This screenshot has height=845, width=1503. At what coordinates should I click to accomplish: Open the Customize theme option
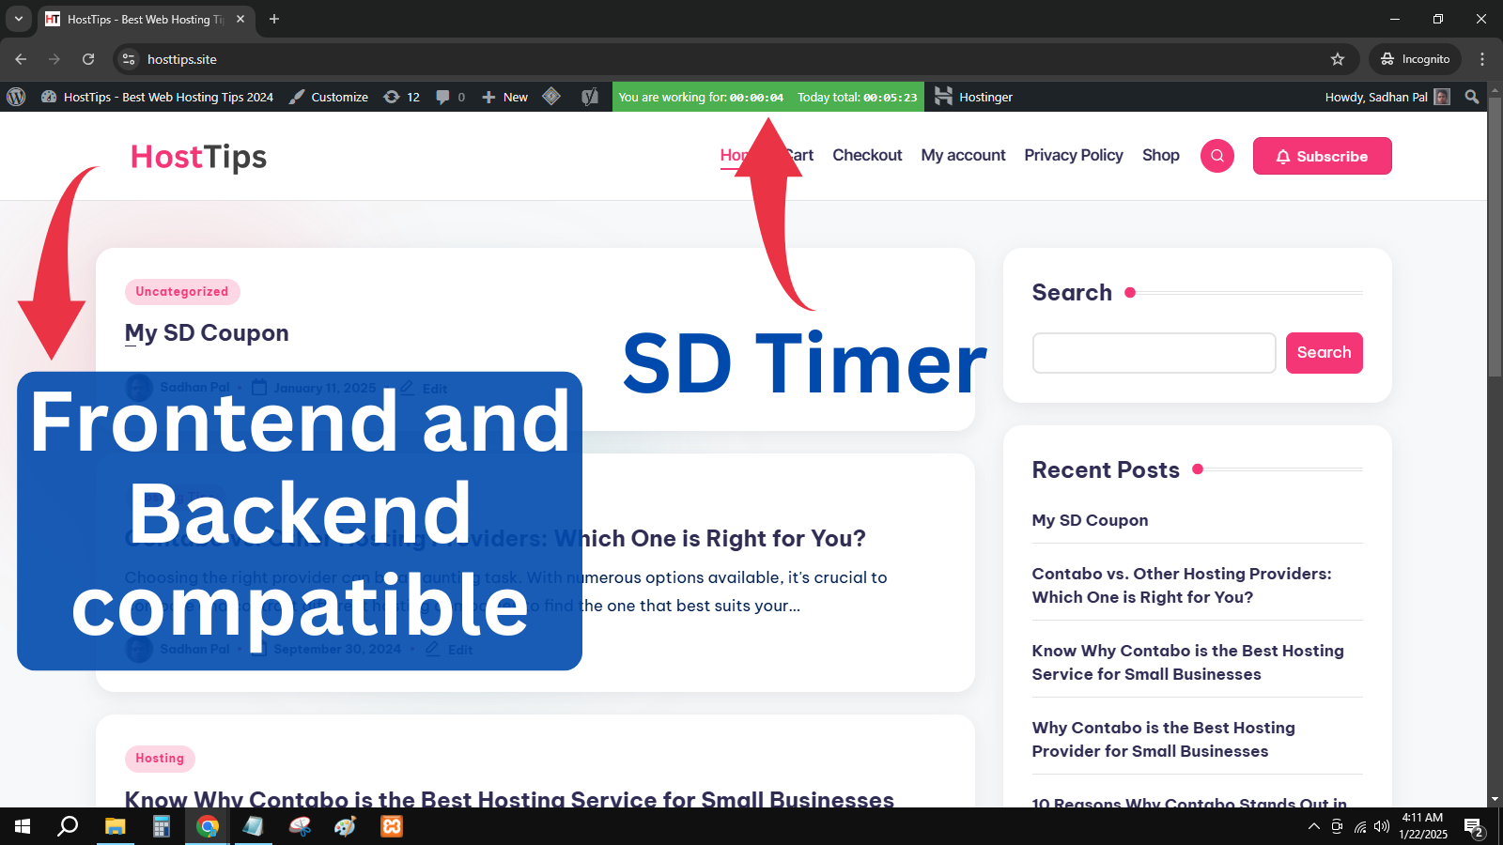[329, 97]
